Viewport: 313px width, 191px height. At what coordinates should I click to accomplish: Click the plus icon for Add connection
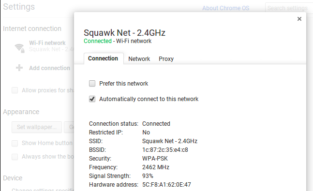[x=19, y=68]
